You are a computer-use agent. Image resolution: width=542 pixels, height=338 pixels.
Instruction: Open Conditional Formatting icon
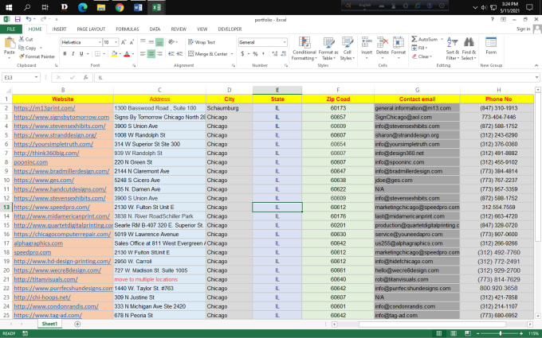(304, 43)
